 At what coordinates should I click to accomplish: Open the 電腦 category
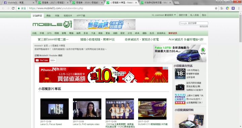pyautogui.click(x=71, y=33)
